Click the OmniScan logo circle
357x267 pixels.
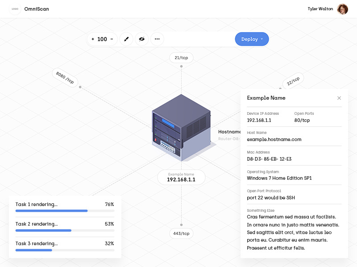pos(15,9)
